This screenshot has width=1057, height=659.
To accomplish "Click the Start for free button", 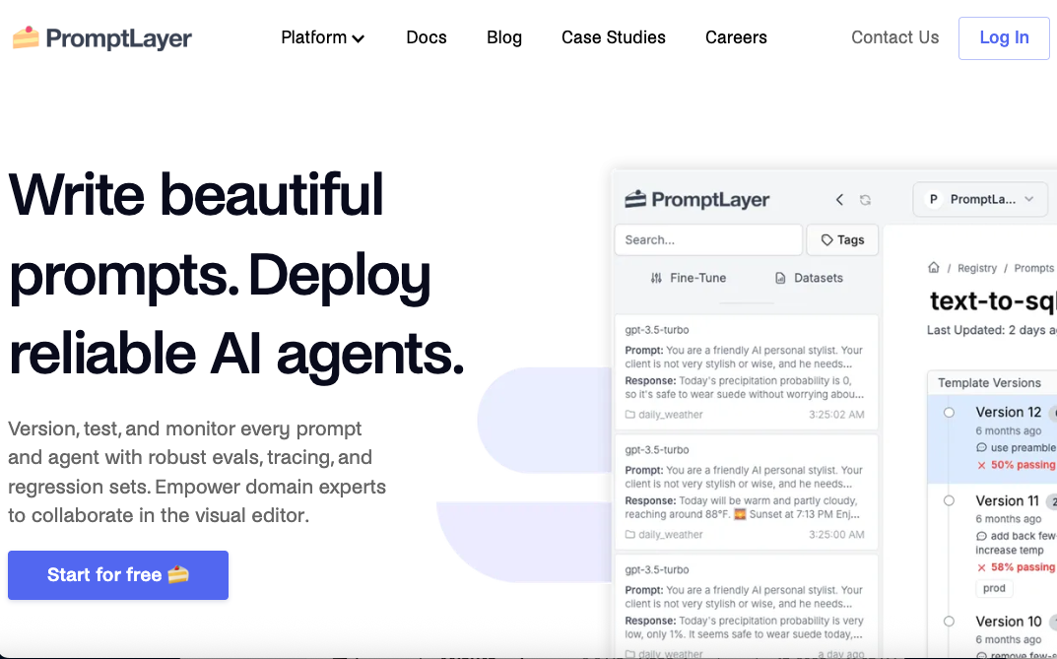I will tap(118, 574).
